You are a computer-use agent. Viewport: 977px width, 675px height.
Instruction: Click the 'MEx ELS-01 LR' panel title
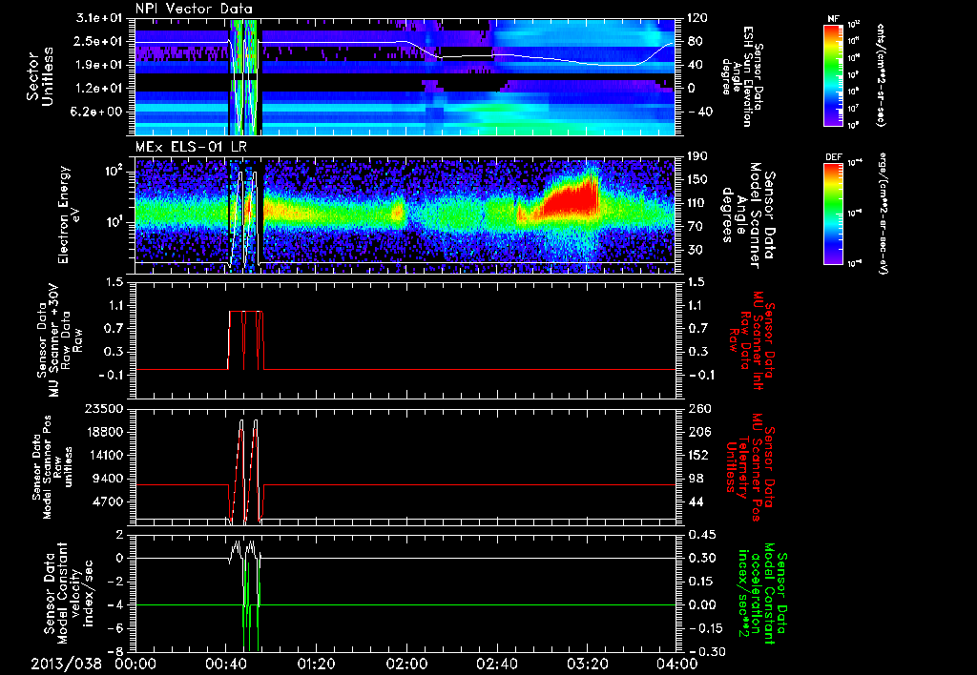(x=191, y=148)
